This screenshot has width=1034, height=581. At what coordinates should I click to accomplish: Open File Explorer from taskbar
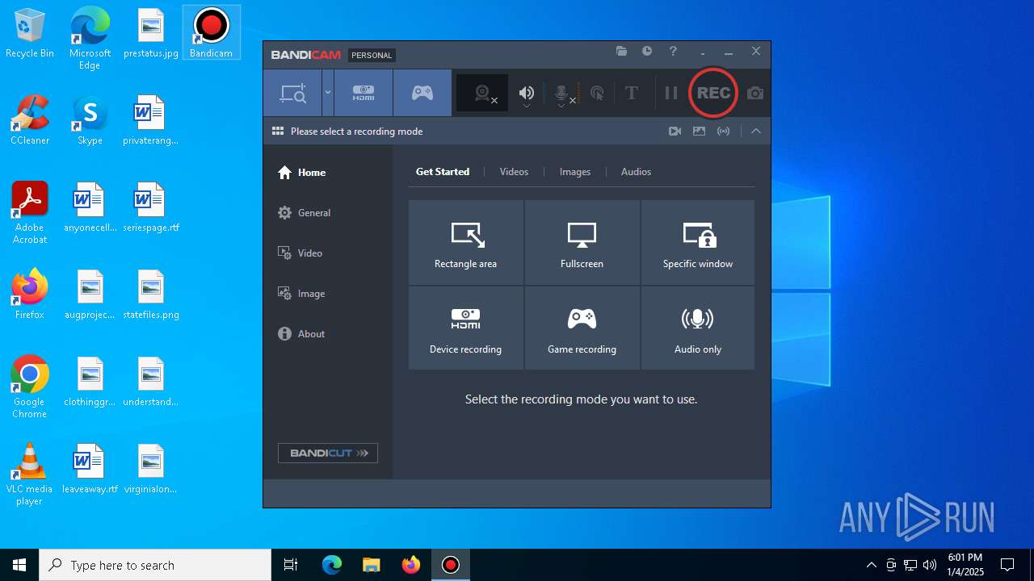pyautogui.click(x=371, y=565)
